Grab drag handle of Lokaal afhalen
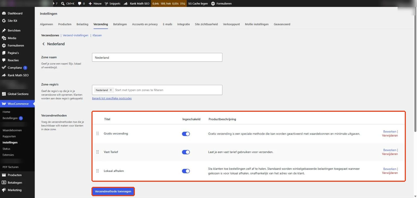The width and height of the screenshot is (417, 198). [98, 171]
